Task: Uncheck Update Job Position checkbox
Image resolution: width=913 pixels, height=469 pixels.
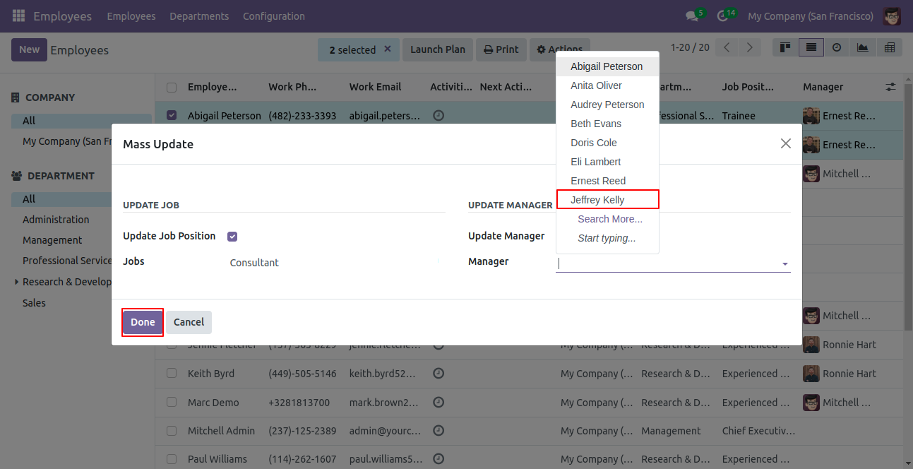Action: (232, 237)
